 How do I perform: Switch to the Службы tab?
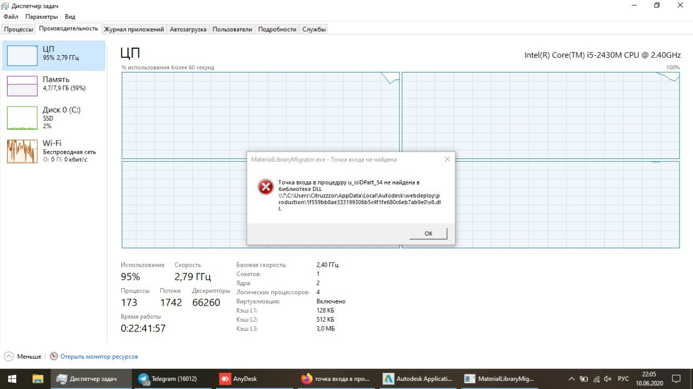314,29
